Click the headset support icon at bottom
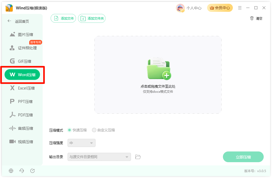Image resolution: width=272 pixels, height=178 pixels. point(22,171)
